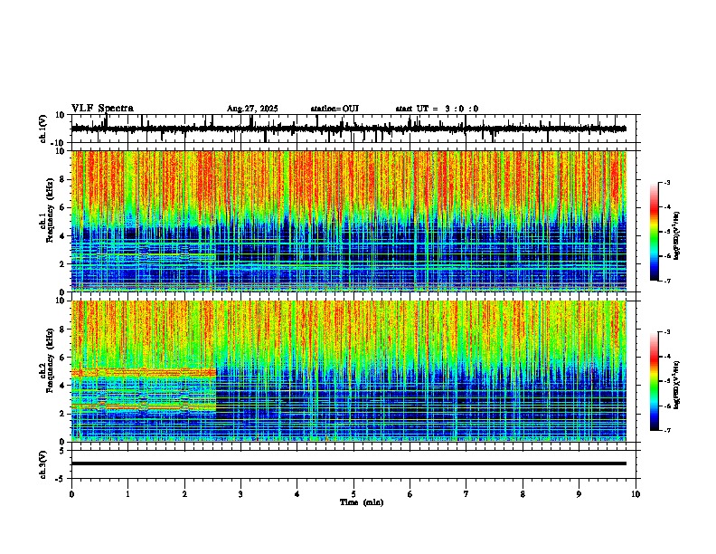Click the ch.1 voltage waveform trace
This screenshot has height=554, width=716.
[349, 129]
